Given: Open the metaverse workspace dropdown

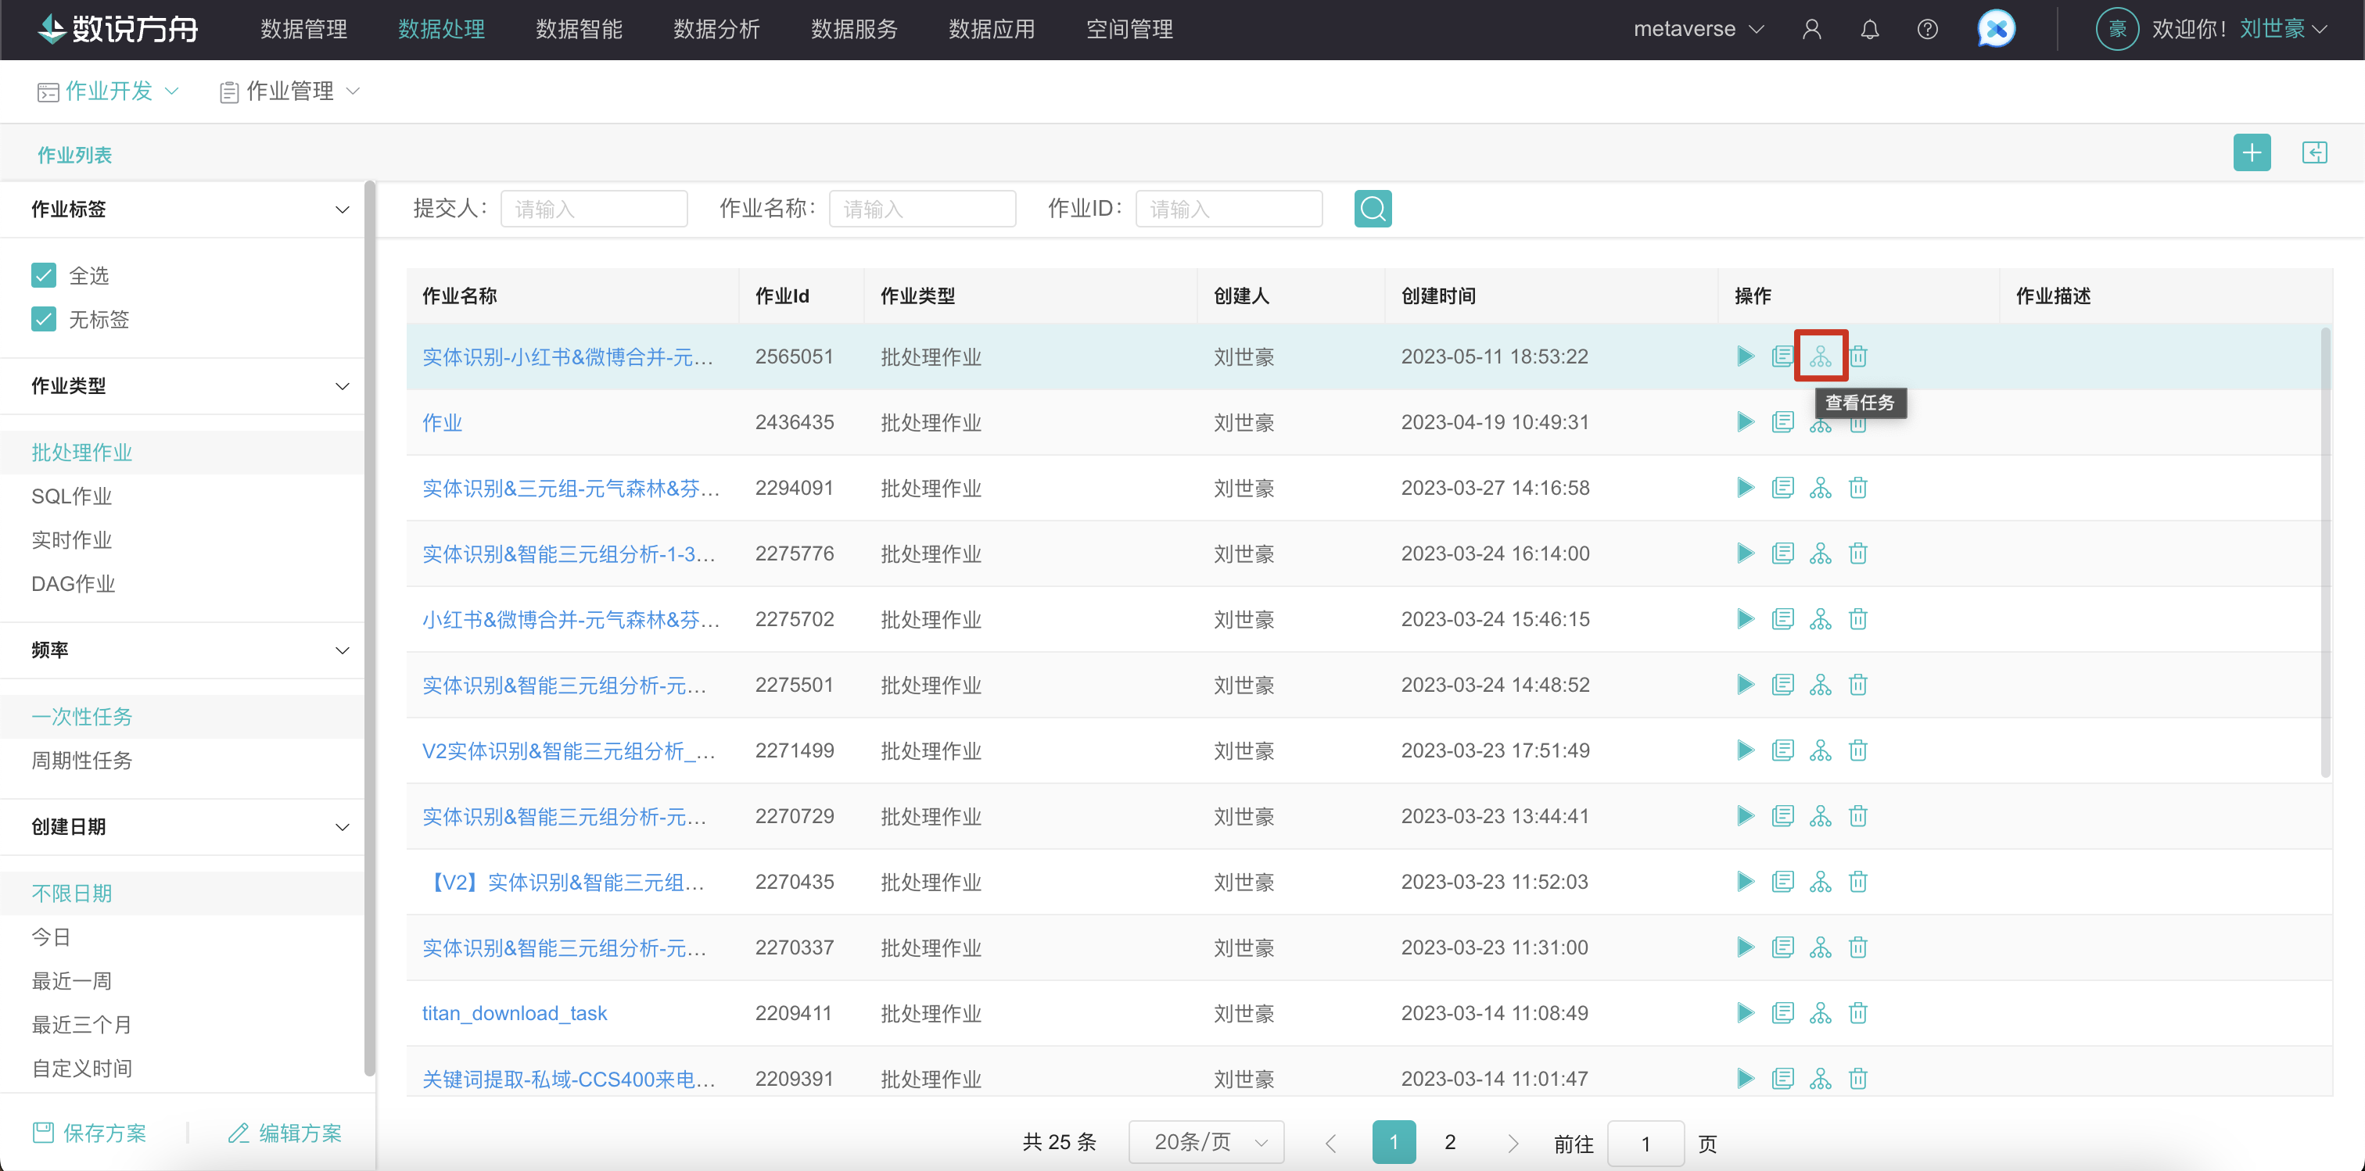Looking at the screenshot, I should click(1698, 30).
